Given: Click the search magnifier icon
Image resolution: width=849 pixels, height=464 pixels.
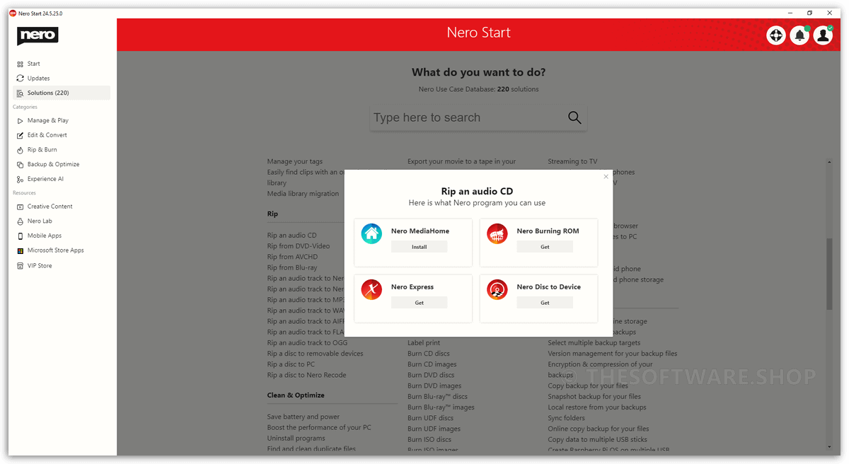Looking at the screenshot, I should click(574, 118).
